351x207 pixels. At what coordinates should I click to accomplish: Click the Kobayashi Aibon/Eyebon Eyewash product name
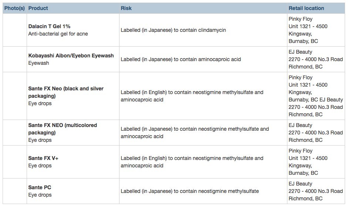[71, 56]
